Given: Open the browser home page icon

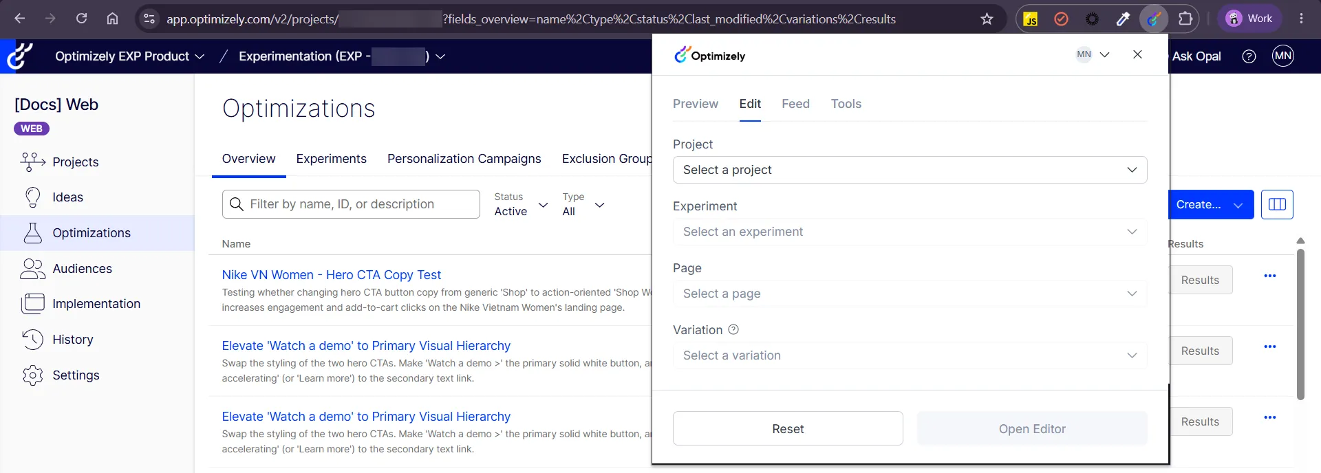Looking at the screenshot, I should click(112, 19).
